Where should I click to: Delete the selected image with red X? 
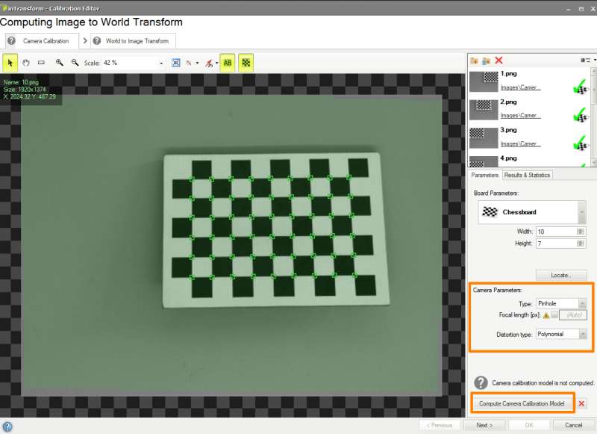point(498,61)
